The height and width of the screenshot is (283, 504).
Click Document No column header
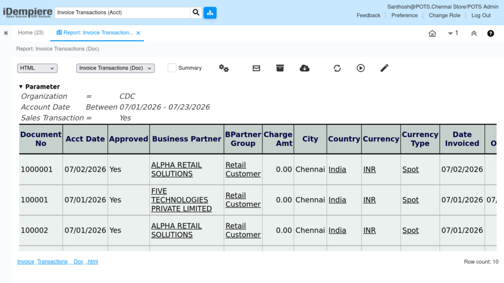point(41,139)
